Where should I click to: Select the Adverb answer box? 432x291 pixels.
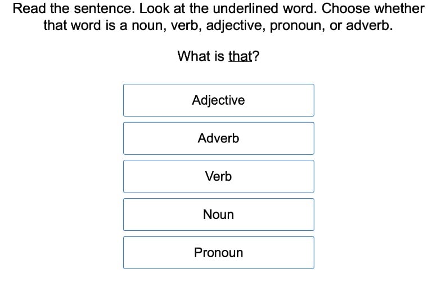218,138
